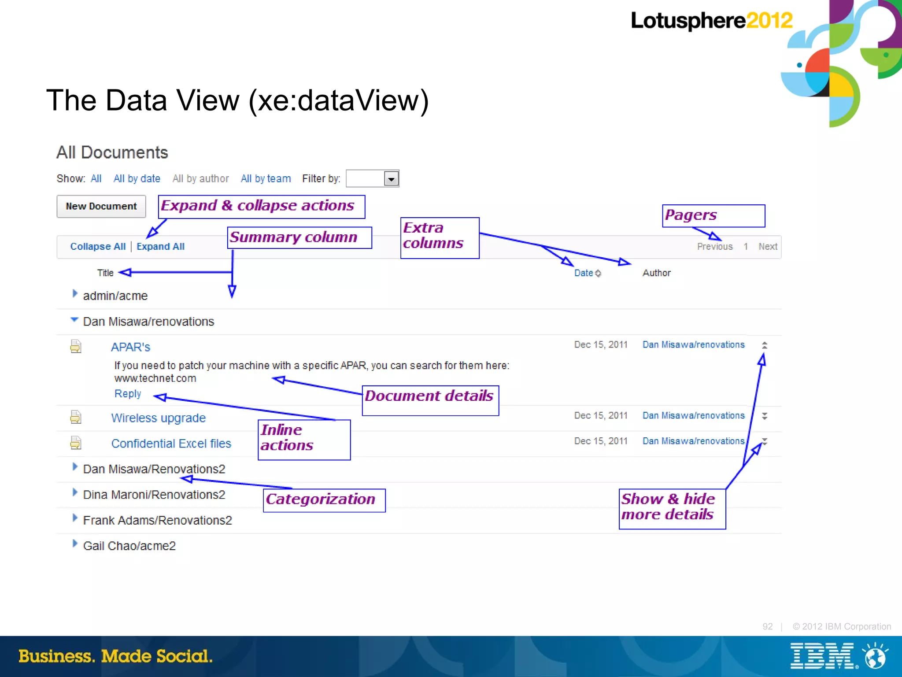Open the Confidential Excel files document

tap(171, 444)
